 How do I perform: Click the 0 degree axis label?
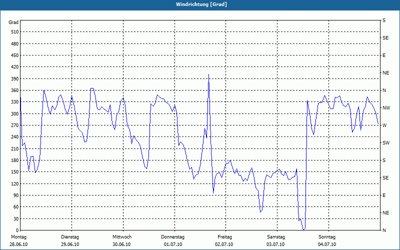[17, 230]
